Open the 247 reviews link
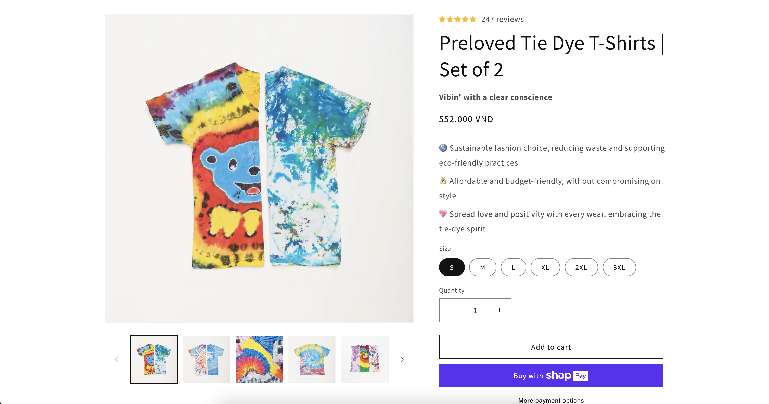769x404 pixels. click(502, 19)
